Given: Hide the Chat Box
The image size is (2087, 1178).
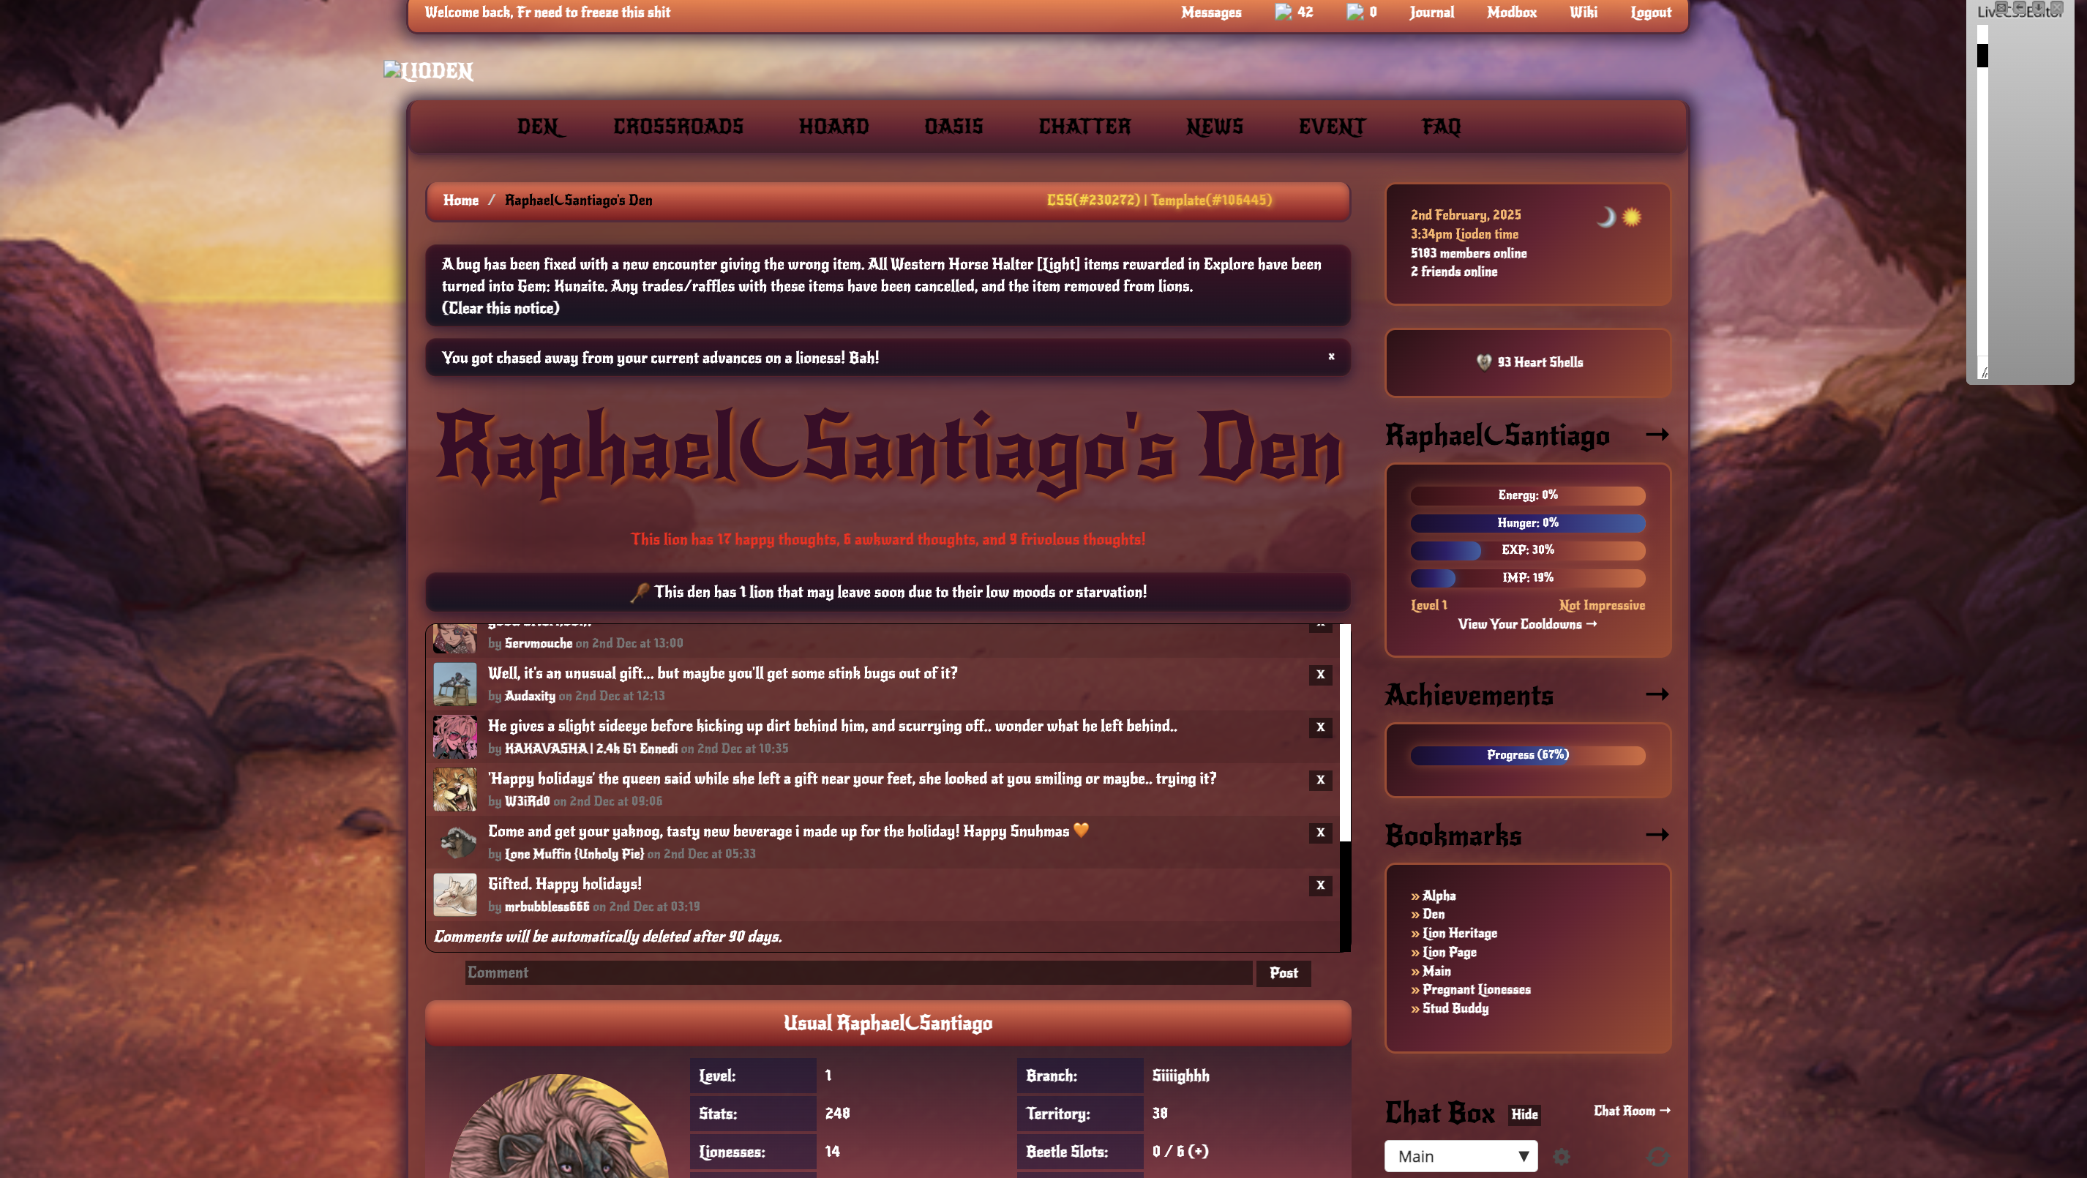Looking at the screenshot, I should click(x=1524, y=1115).
